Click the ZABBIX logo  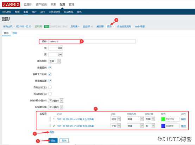click(11, 5)
